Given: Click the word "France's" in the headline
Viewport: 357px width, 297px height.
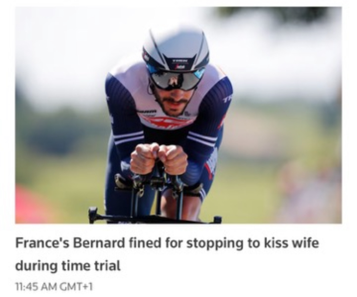Looking at the screenshot, I should click(42, 243).
